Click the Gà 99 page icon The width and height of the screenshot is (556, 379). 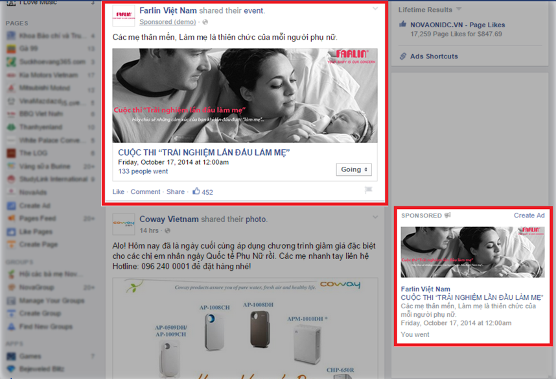[12, 49]
